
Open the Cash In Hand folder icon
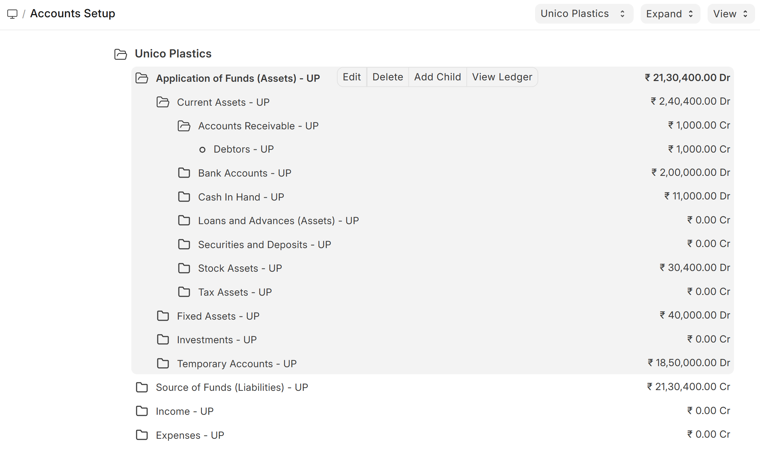tap(184, 197)
